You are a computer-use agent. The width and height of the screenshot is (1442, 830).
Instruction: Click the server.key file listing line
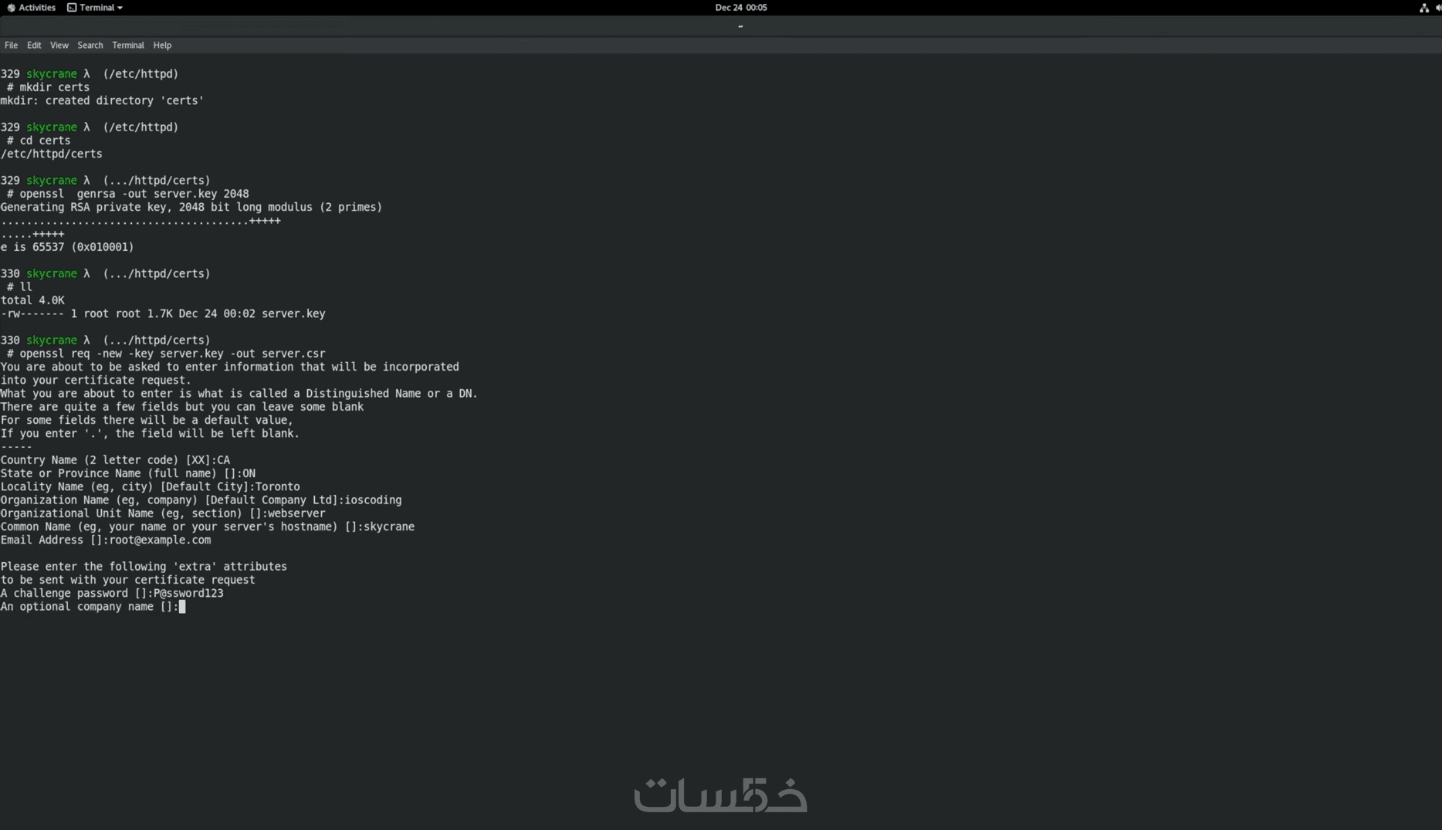click(x=163, y=314)
